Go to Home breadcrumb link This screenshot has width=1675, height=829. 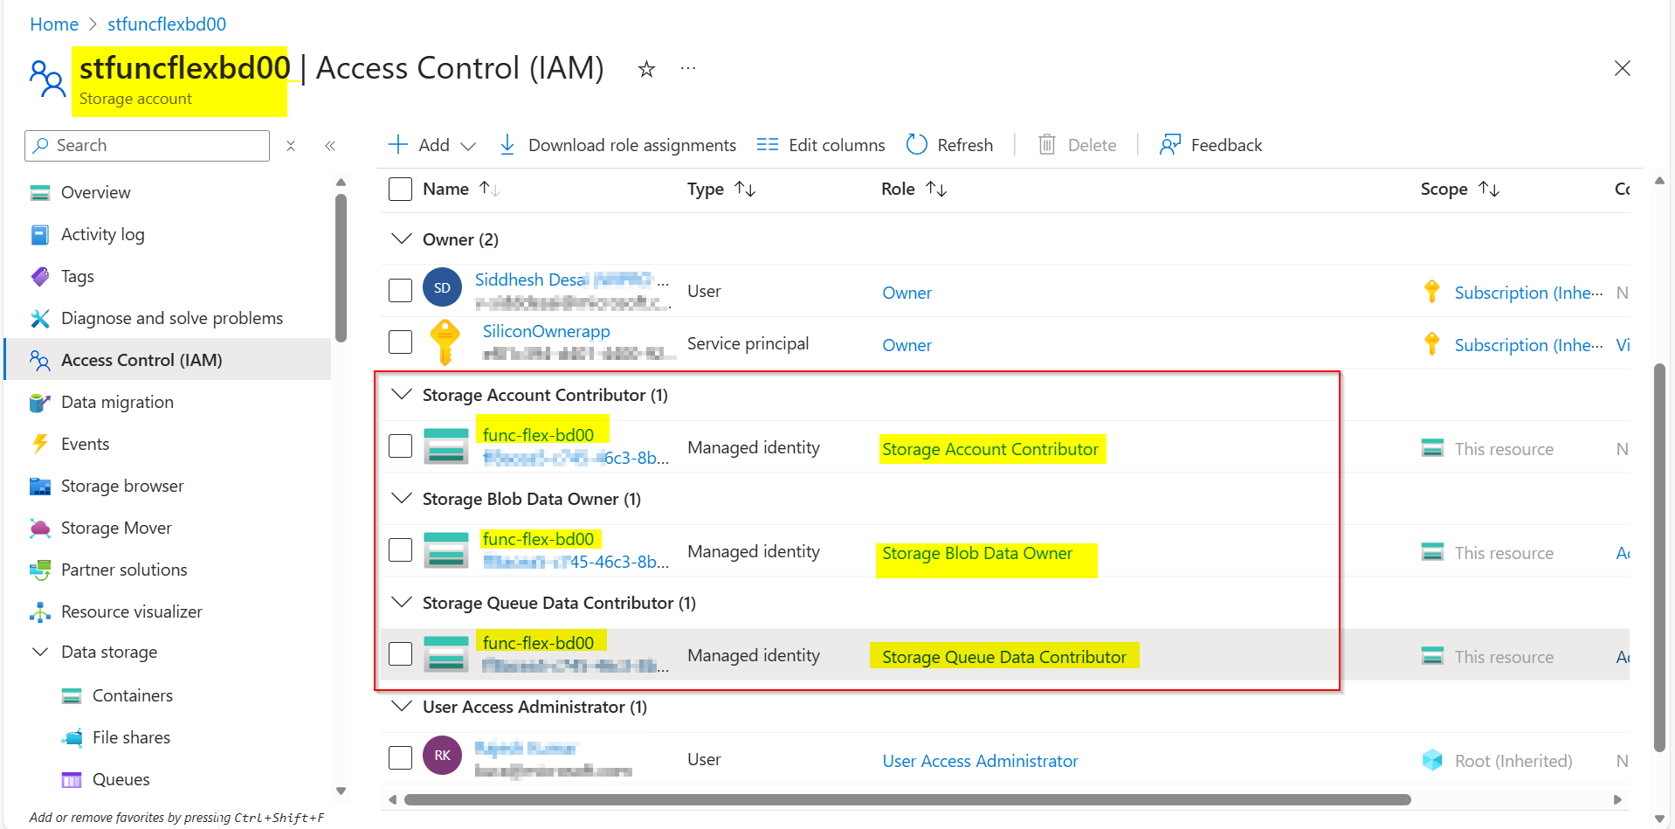(x=54, y=24)
